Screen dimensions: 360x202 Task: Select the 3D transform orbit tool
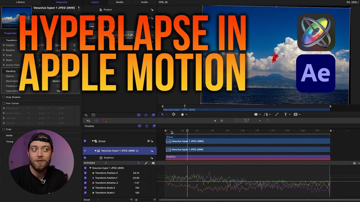coord(174,114)
